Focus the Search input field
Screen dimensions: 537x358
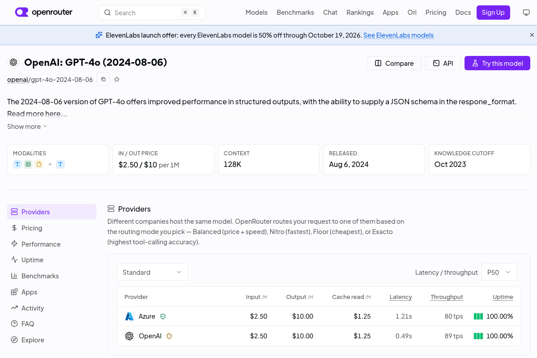pyautogui.click(x=152, y=13)
